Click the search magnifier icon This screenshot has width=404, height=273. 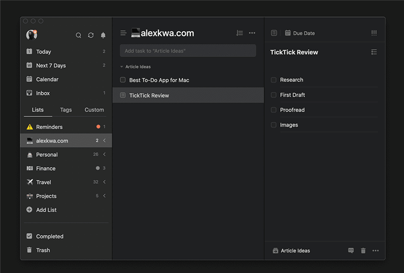click(x=78, y=35)
